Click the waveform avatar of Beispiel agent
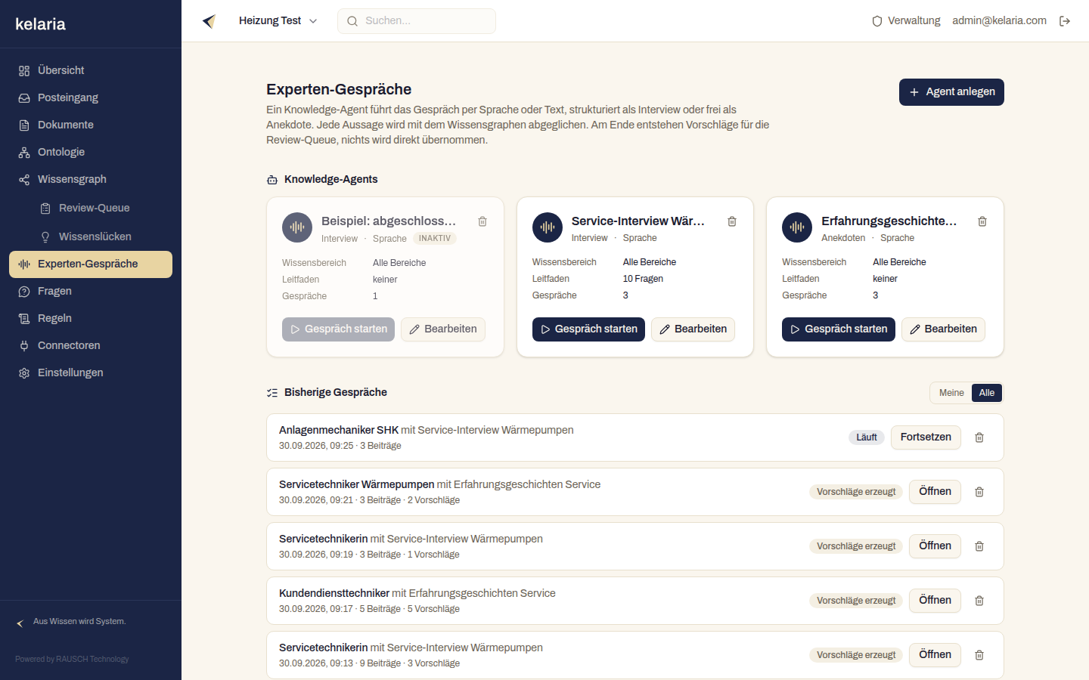Image resolution: width=1089 pixels, height=680 pixels. point(297,227)
